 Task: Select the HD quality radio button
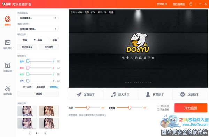click(35, 40)
